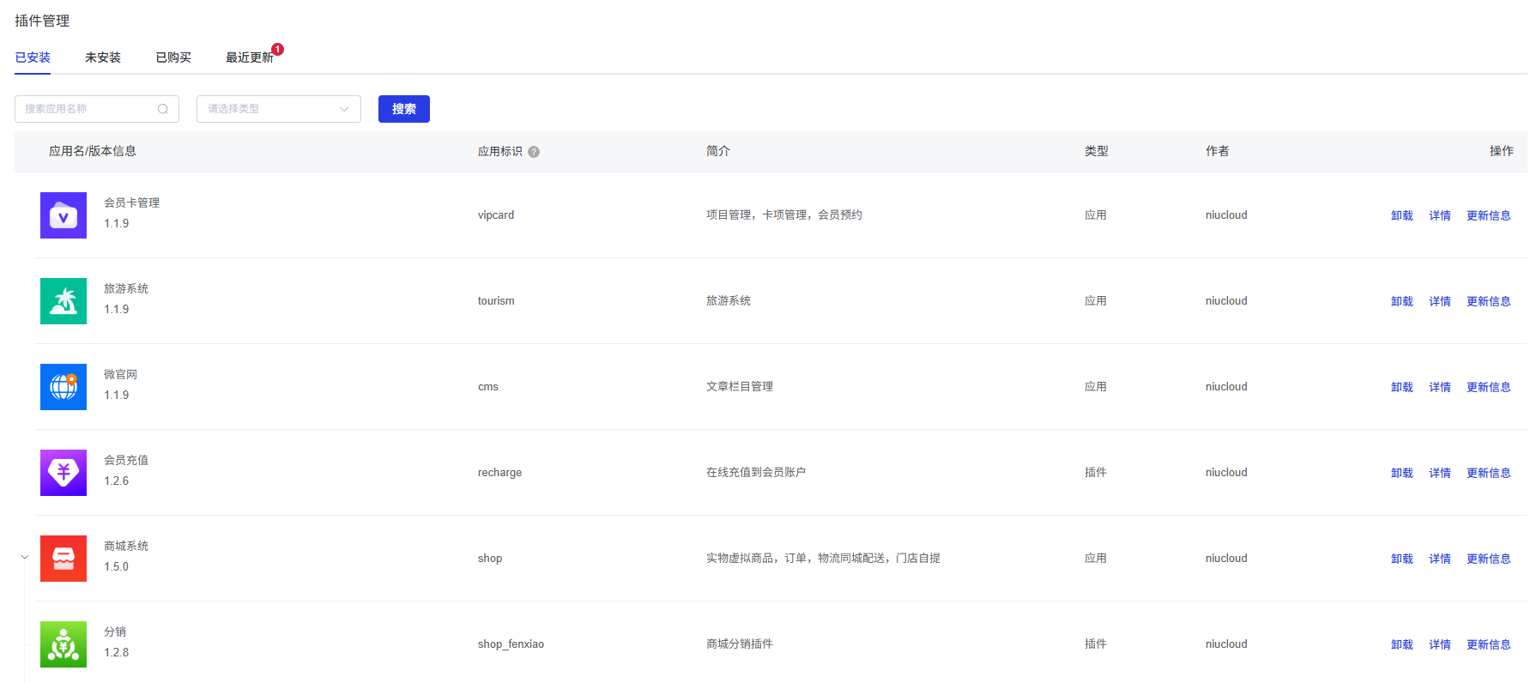Click the green 旅游系统 palm tree icon
The image size is (1536, 683).
click(x=63, y=301)
